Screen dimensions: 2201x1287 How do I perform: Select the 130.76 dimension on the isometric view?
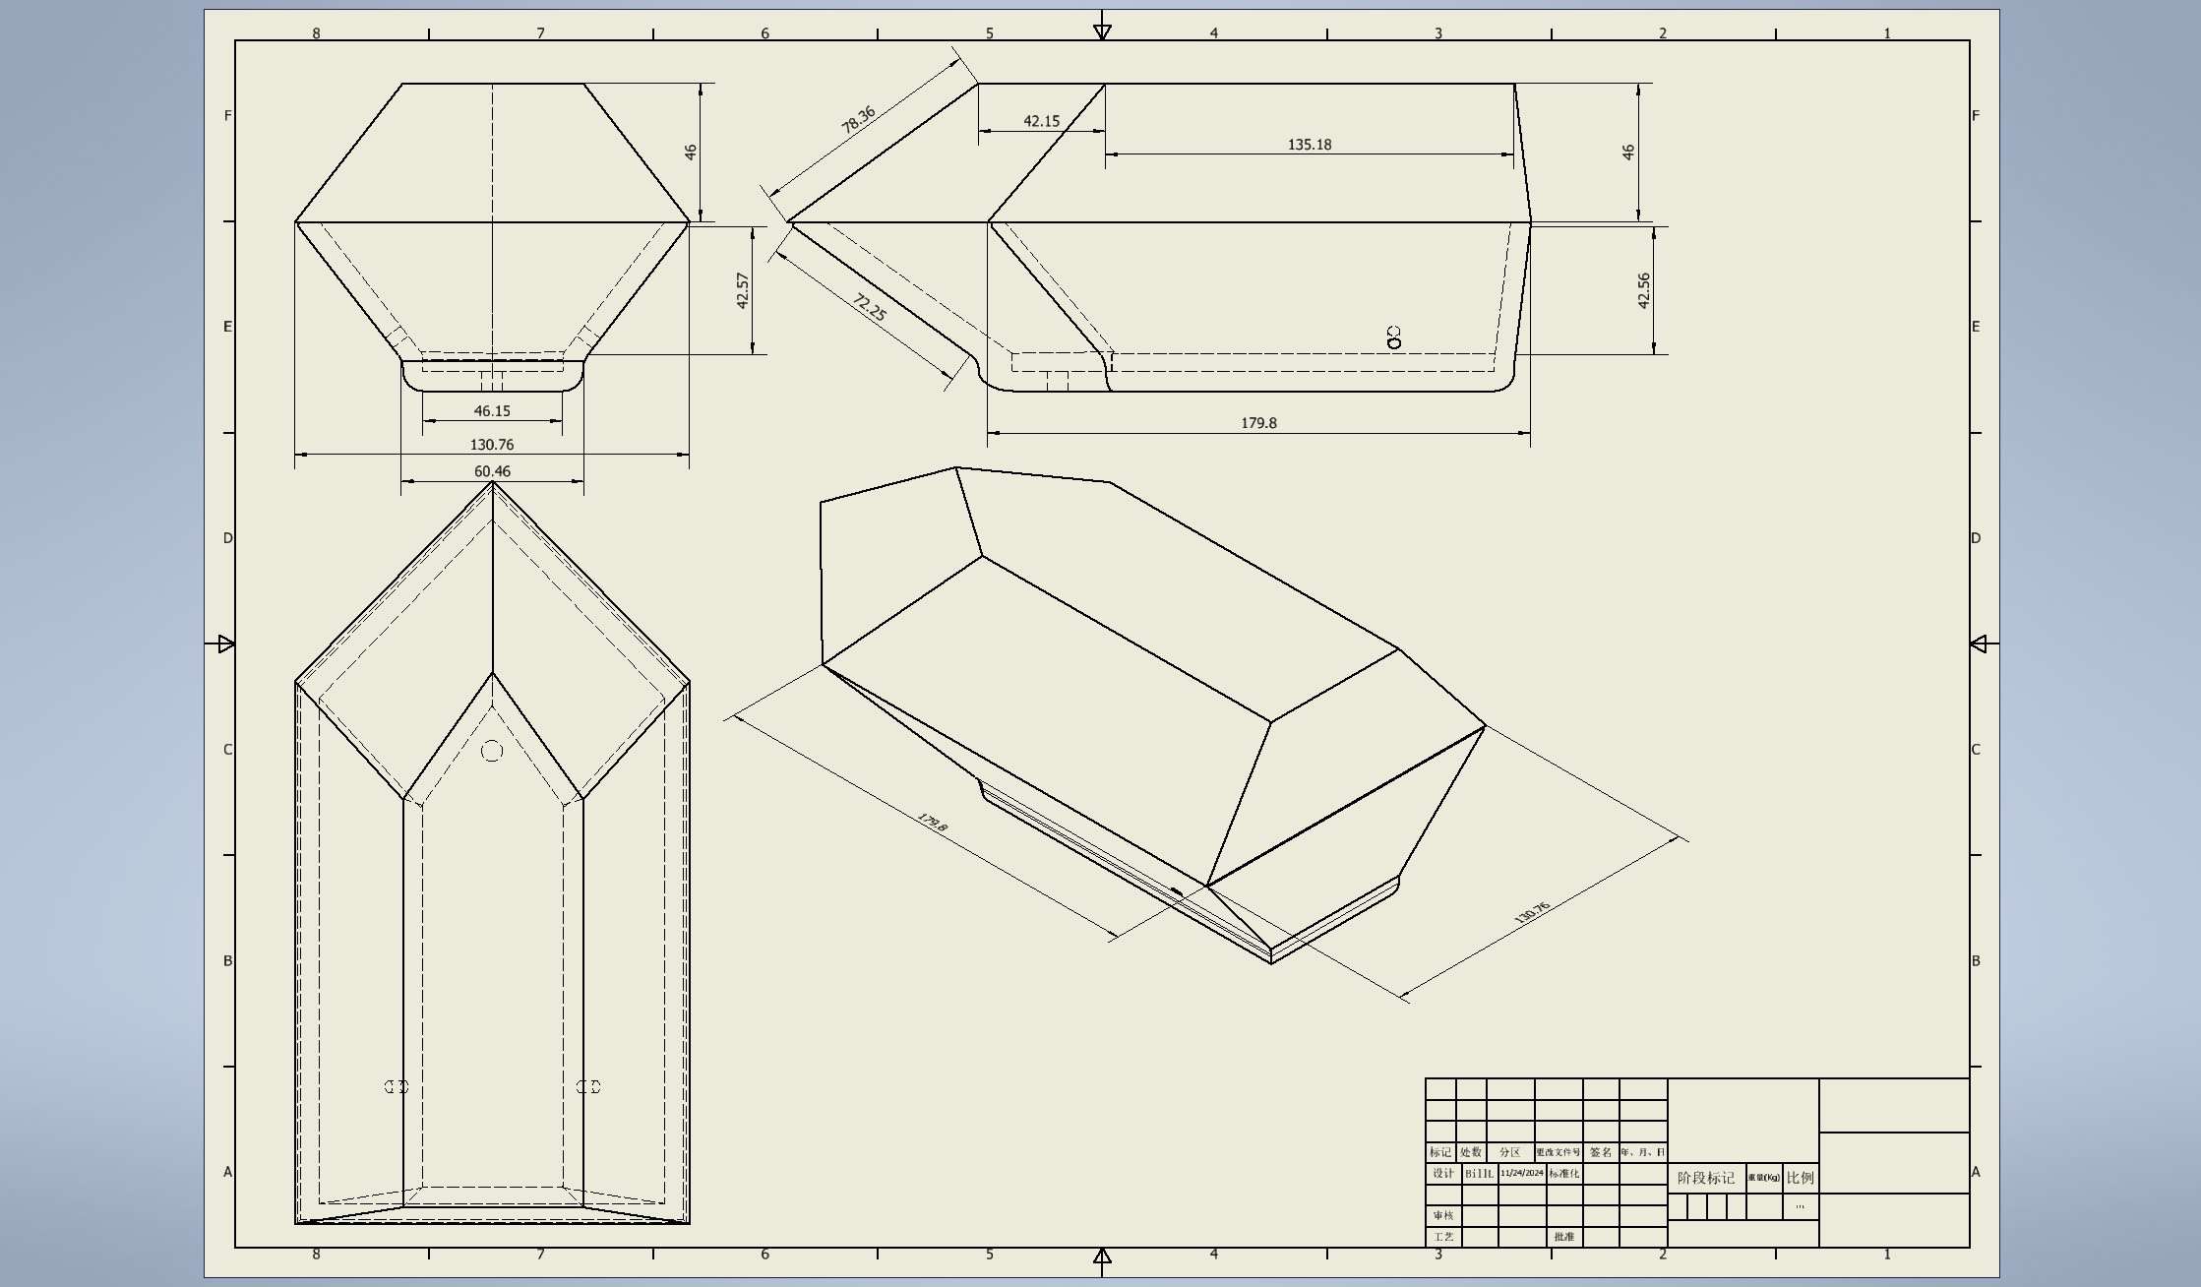coord(1532,913)
